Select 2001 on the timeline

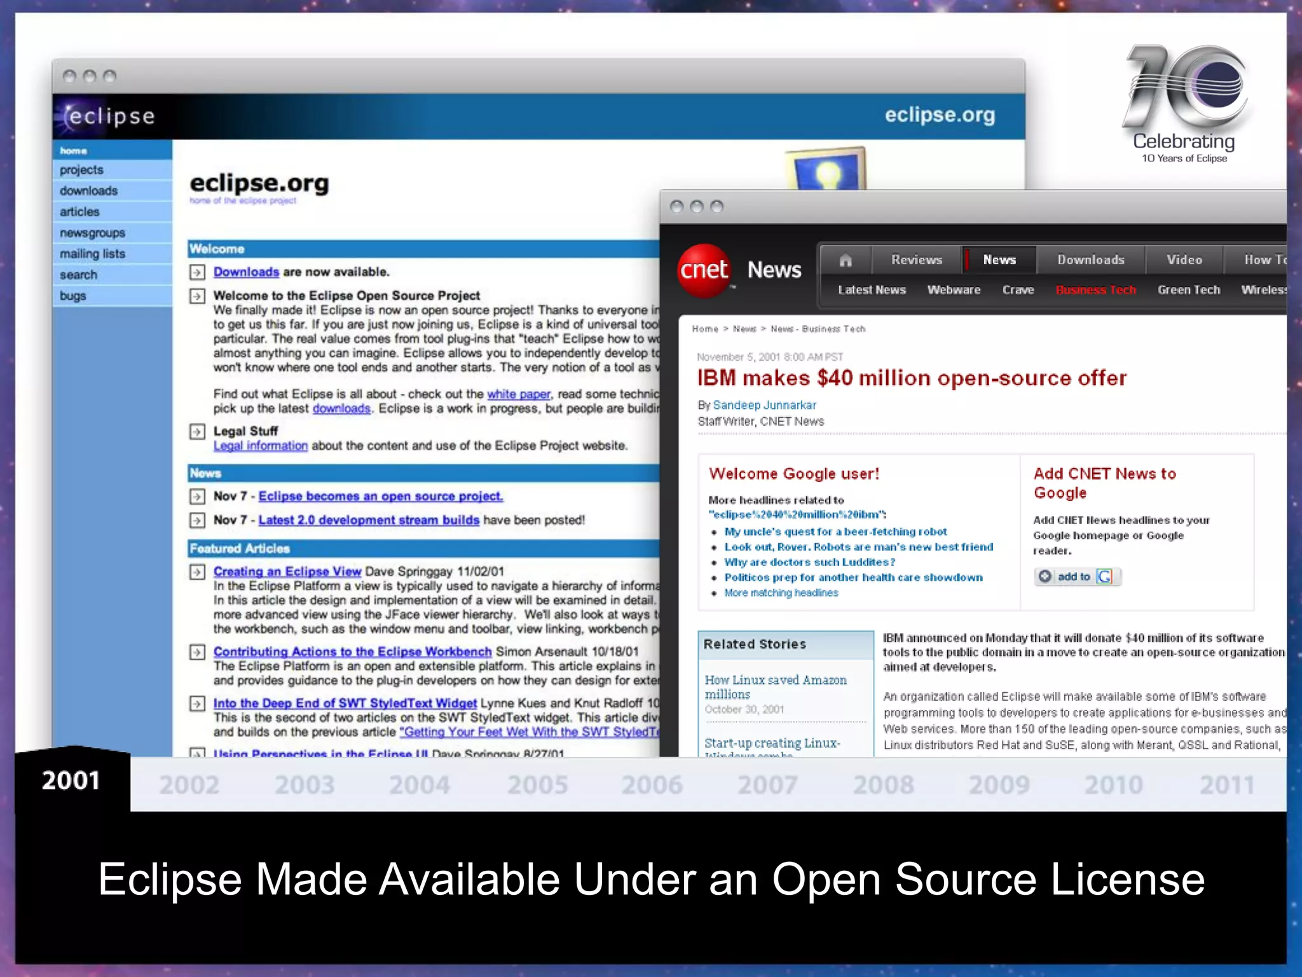click(x=71, y=780)
